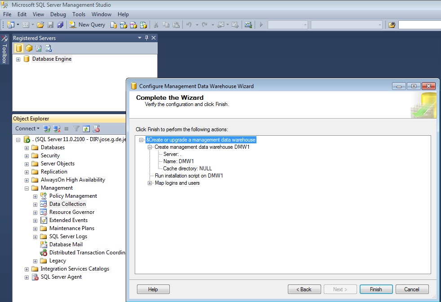Expand the Replication folder
Viewport: 441px width, 302px height.
click(x=26, y=172)
